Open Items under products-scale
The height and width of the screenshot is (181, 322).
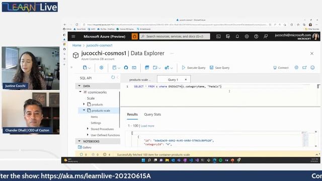click(94, 117)
